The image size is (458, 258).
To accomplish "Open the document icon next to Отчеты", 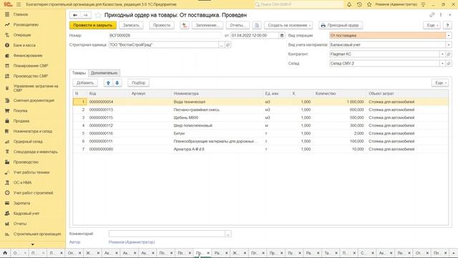I will coord(257,26).
